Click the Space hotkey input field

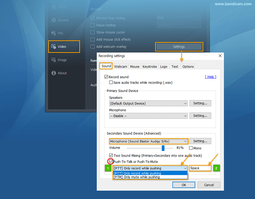200,168
